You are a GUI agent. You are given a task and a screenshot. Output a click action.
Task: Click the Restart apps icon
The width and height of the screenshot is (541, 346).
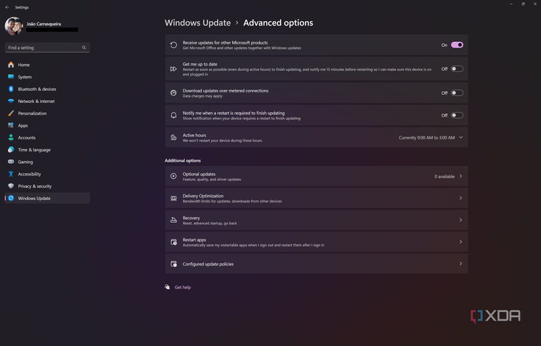pos(174,242)
